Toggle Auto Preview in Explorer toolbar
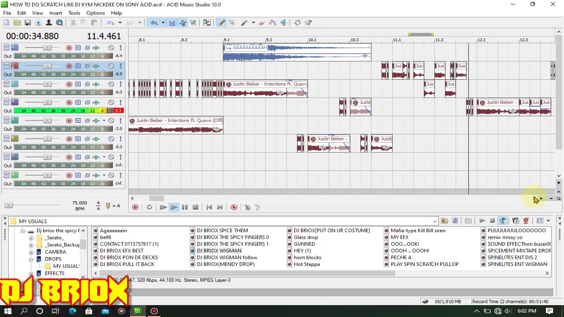This screenshot has width=564, height=317. (503, 221)
